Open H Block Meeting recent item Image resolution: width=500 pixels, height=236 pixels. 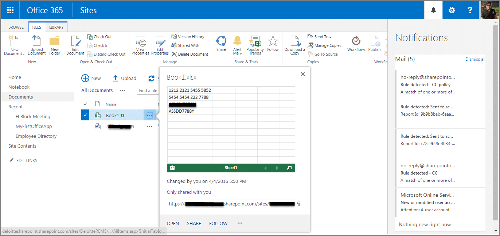click(x=33, y=116)
